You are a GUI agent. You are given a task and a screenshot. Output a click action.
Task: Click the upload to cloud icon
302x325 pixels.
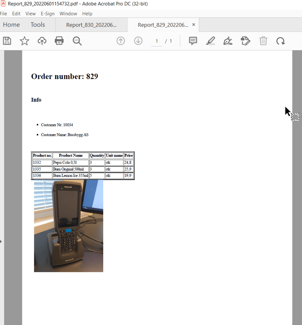(x=42, y=41)
